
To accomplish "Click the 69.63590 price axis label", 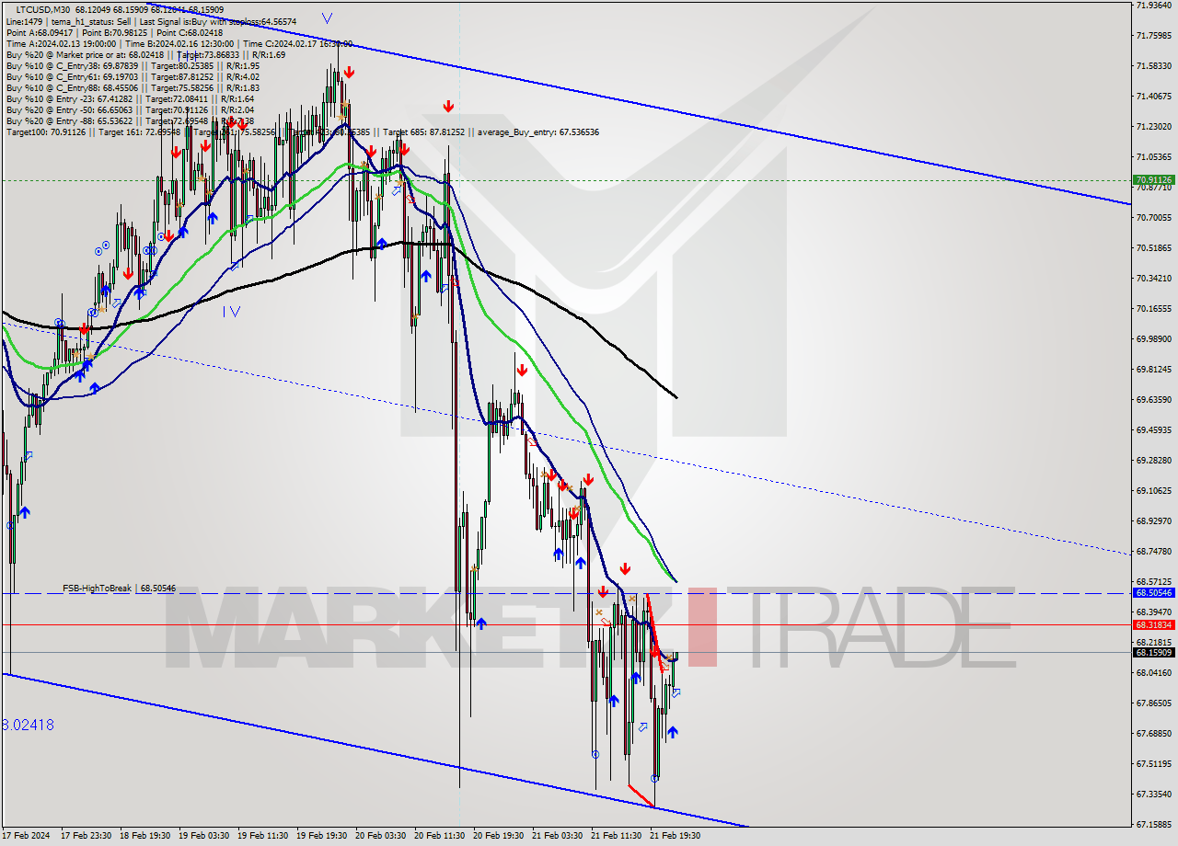I will (1154, 399).
